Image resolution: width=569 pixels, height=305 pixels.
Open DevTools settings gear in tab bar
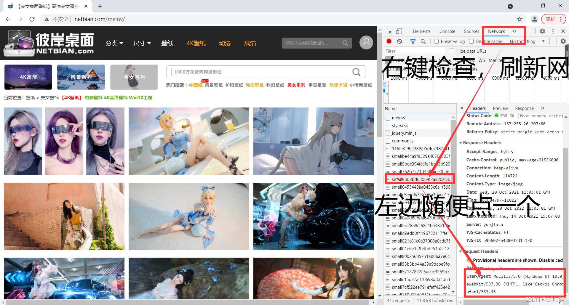pos(542,31)
